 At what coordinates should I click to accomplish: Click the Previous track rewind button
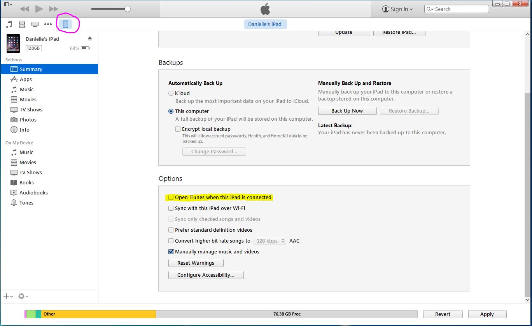coord(24,9)
